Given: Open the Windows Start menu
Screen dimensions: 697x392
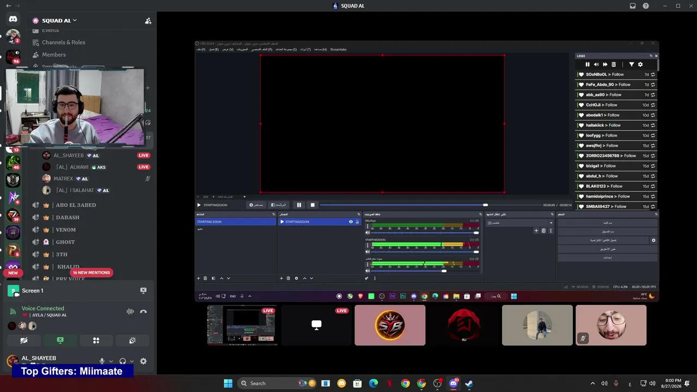Looking at the screenshot, I should (228, 383).
